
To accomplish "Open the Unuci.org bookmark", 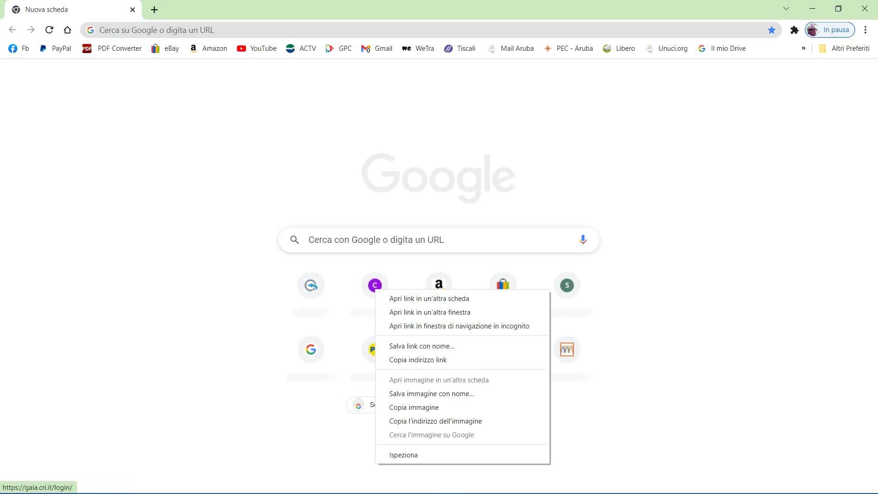I will (666, 48).
